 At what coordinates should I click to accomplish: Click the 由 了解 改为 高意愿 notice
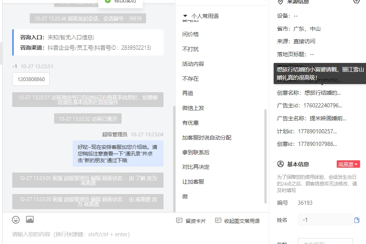88,180
